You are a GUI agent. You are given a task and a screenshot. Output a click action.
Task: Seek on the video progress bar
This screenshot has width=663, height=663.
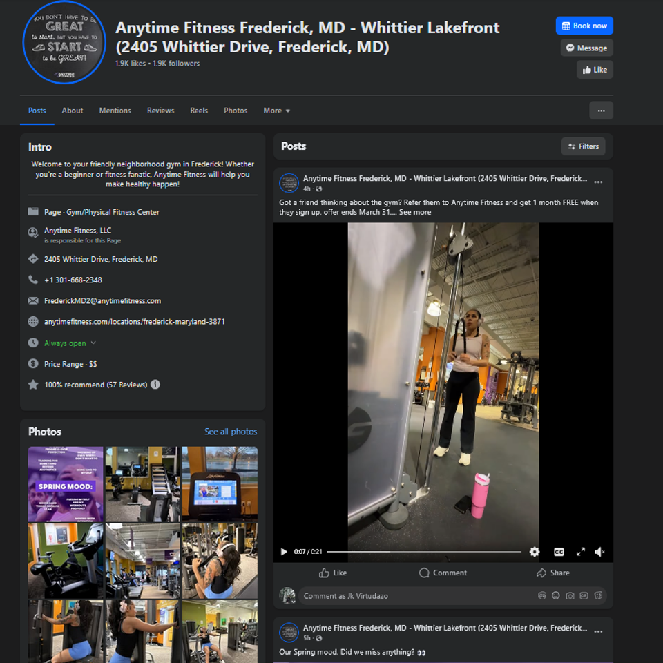click(x=423, y=552)
